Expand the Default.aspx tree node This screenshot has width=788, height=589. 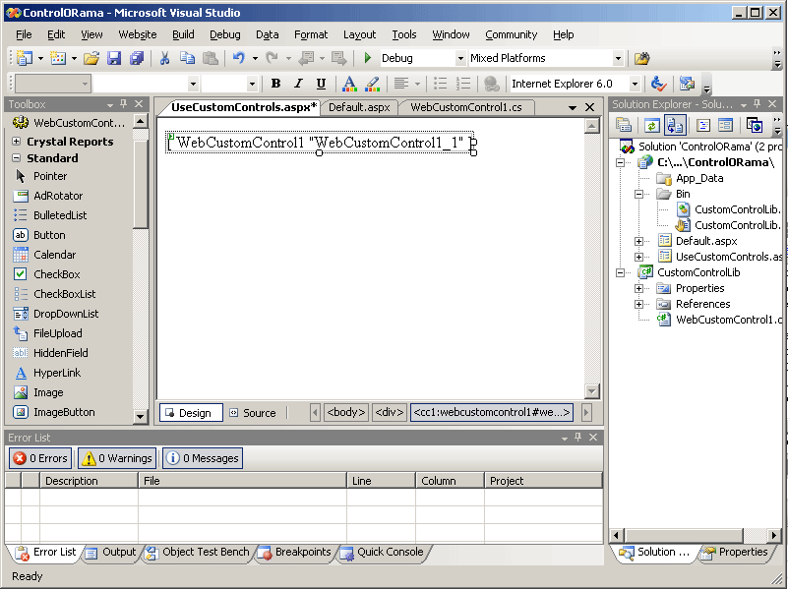point(638,241)
